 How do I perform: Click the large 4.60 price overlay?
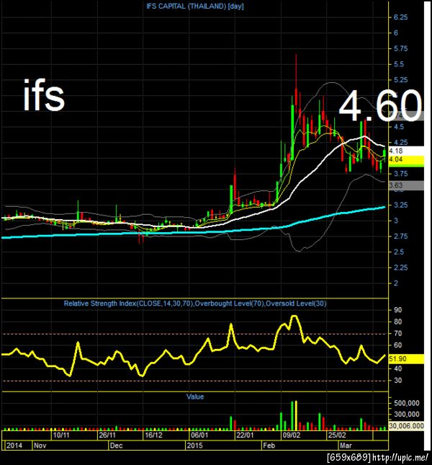click(x=380, y=105)
